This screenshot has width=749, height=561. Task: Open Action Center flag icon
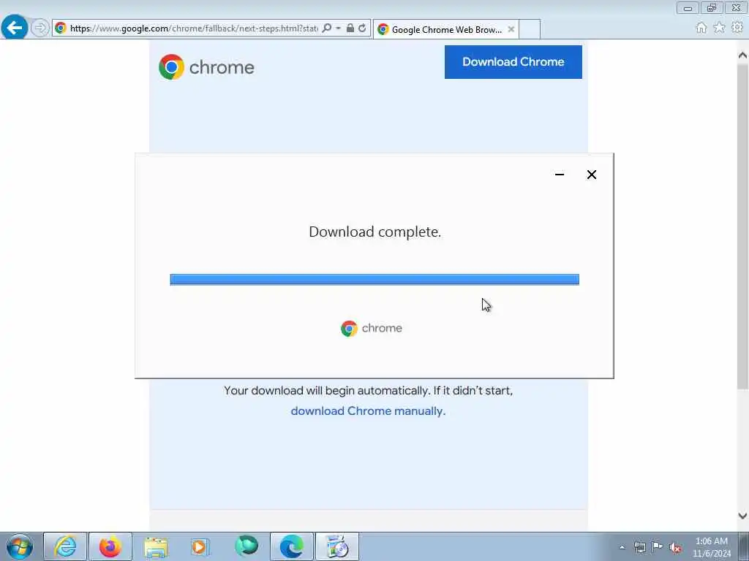point(658,547)
